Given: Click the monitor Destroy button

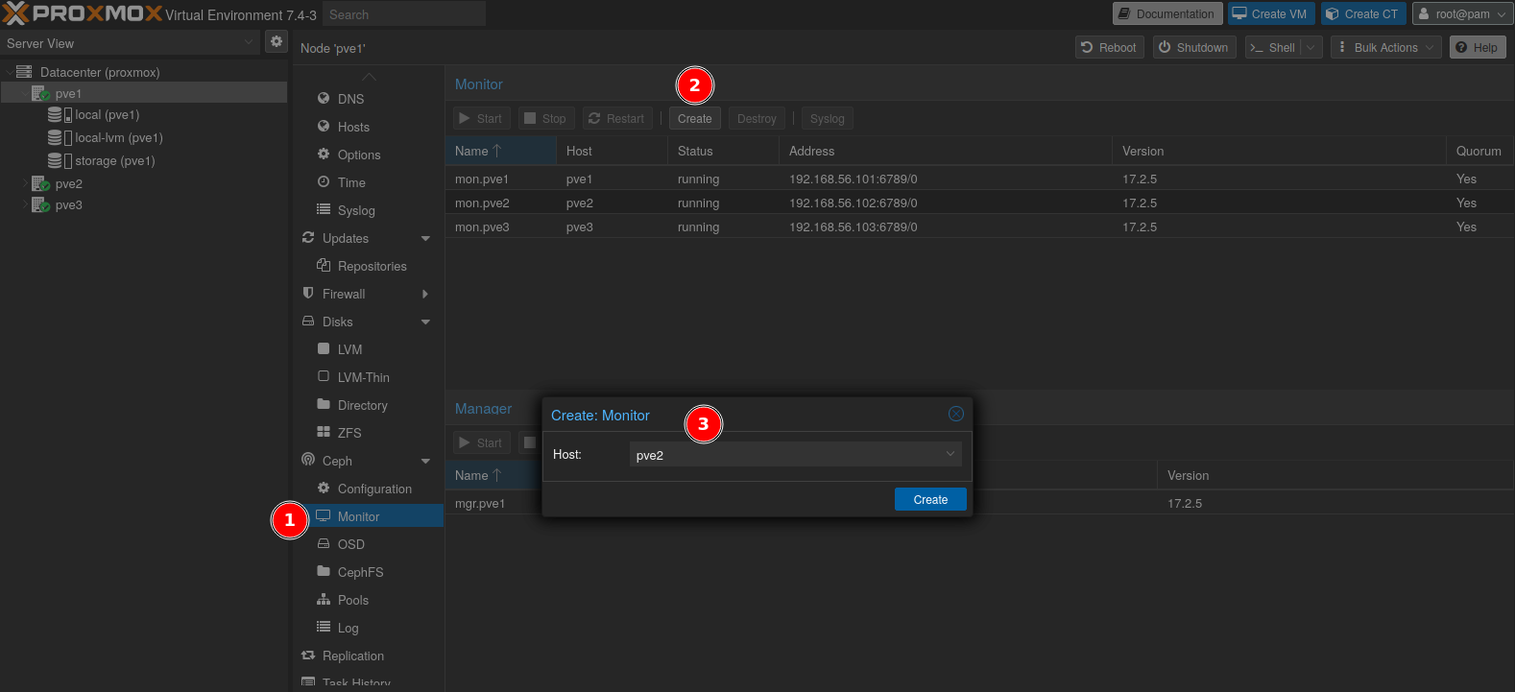Looking at the screenshot, I should (757, 118).
